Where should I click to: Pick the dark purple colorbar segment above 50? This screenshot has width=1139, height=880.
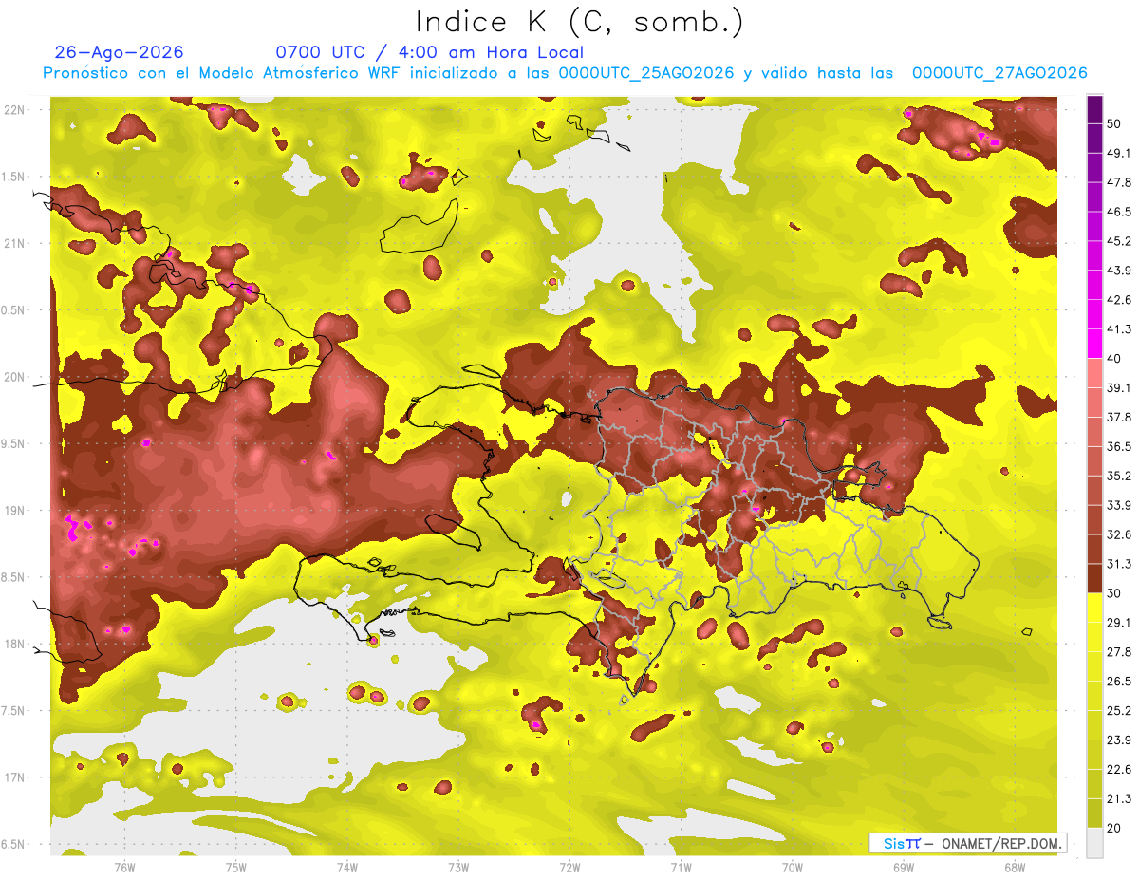[1094, 108]
